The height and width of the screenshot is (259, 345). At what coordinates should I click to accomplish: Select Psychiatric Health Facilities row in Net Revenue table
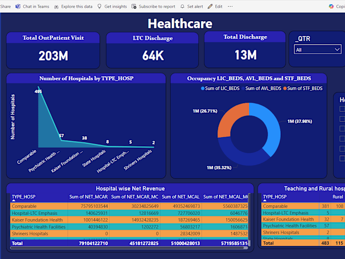129,226
